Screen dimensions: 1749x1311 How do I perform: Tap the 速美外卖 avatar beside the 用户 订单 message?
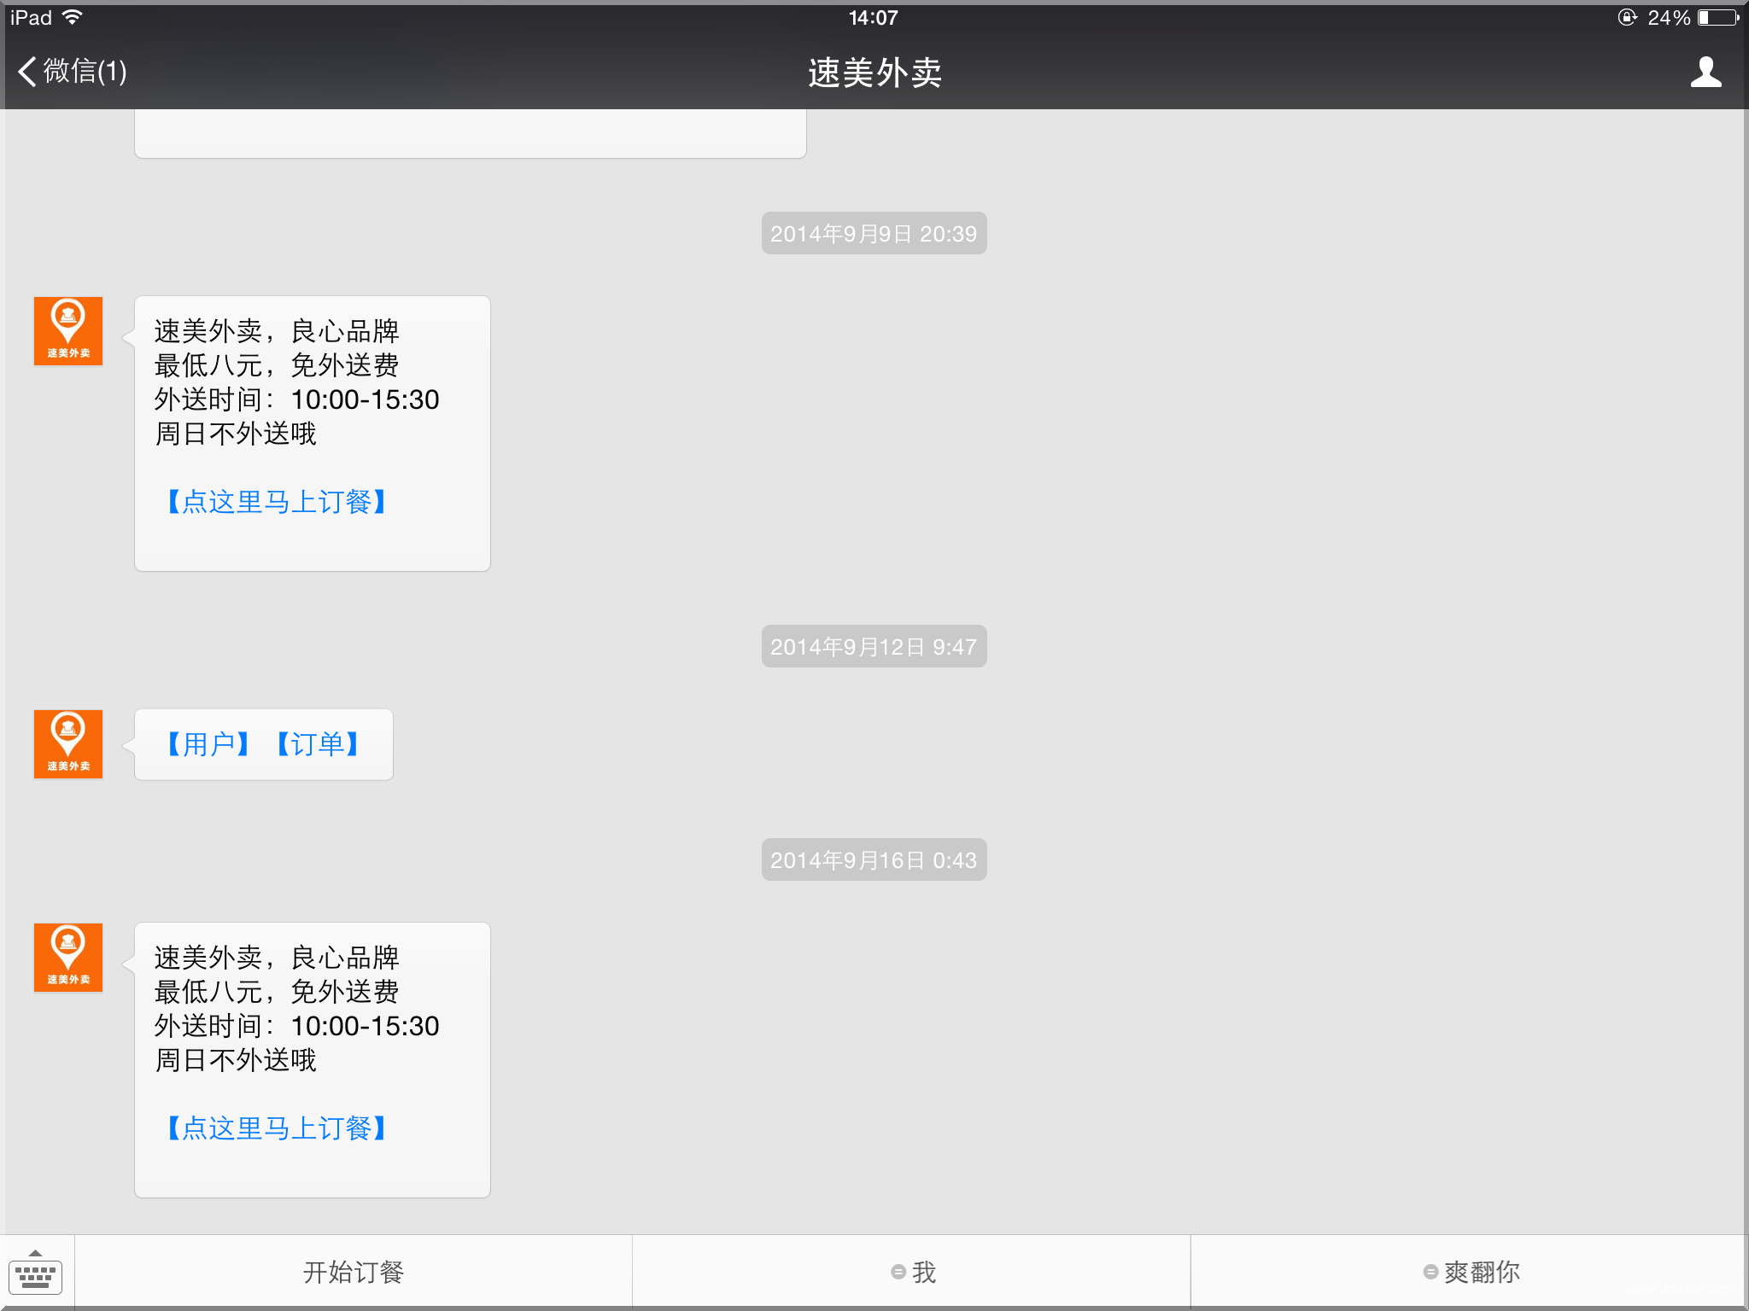68,744
